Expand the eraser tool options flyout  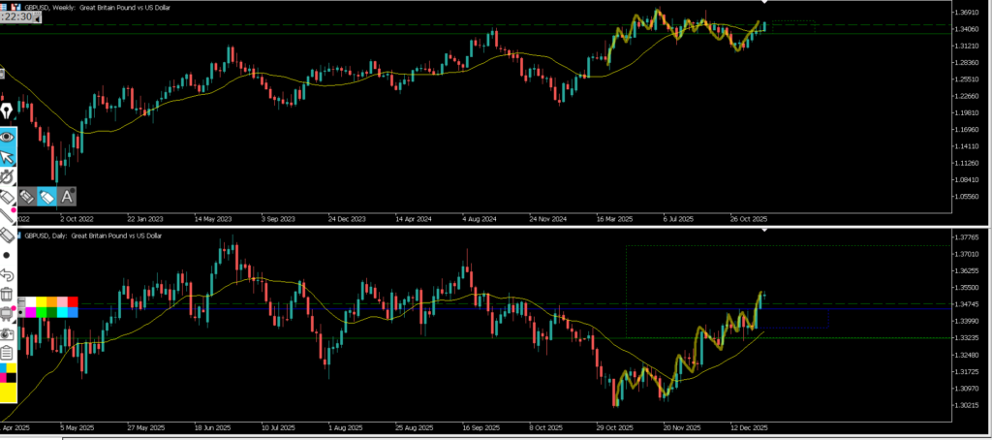8,197
